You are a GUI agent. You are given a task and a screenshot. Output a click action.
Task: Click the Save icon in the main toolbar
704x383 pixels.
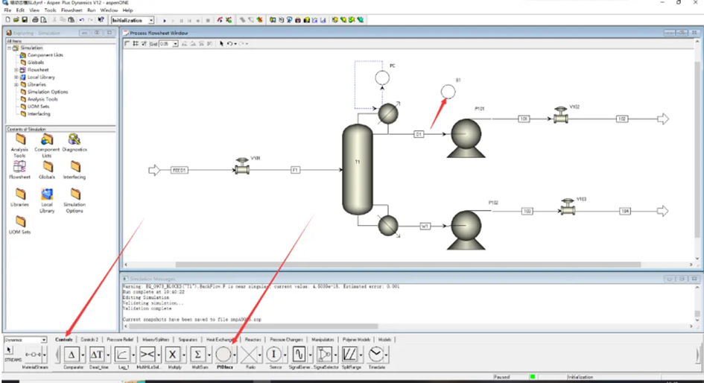25,20
